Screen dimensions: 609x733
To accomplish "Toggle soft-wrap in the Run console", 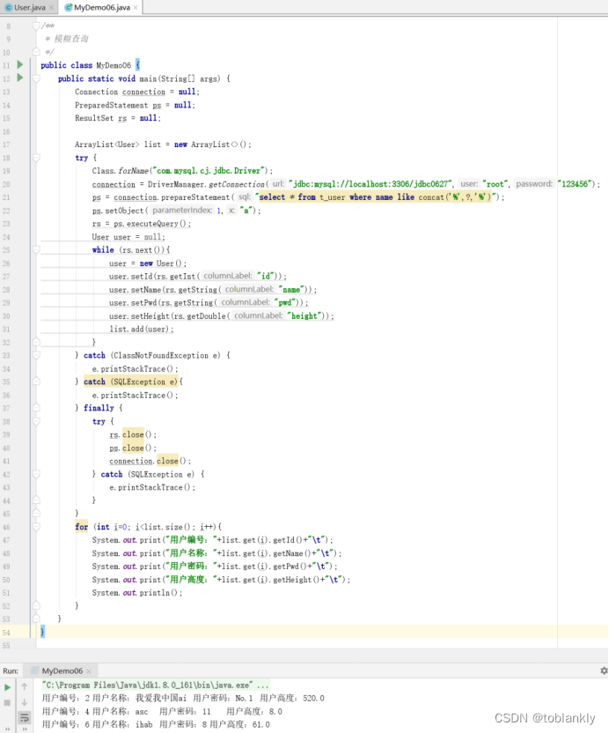I will (x=25, y=717).
